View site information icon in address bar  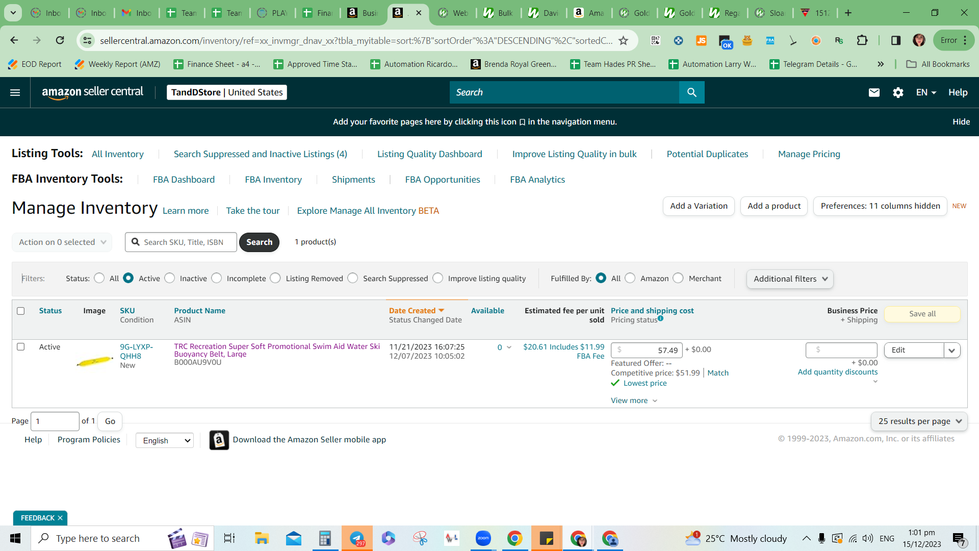(x=88, y=40)
